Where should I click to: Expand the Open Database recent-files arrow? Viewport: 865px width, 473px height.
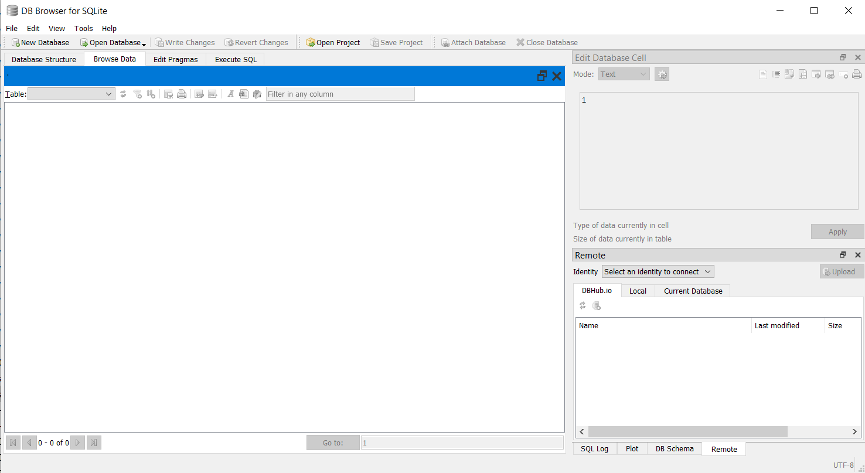144,43
